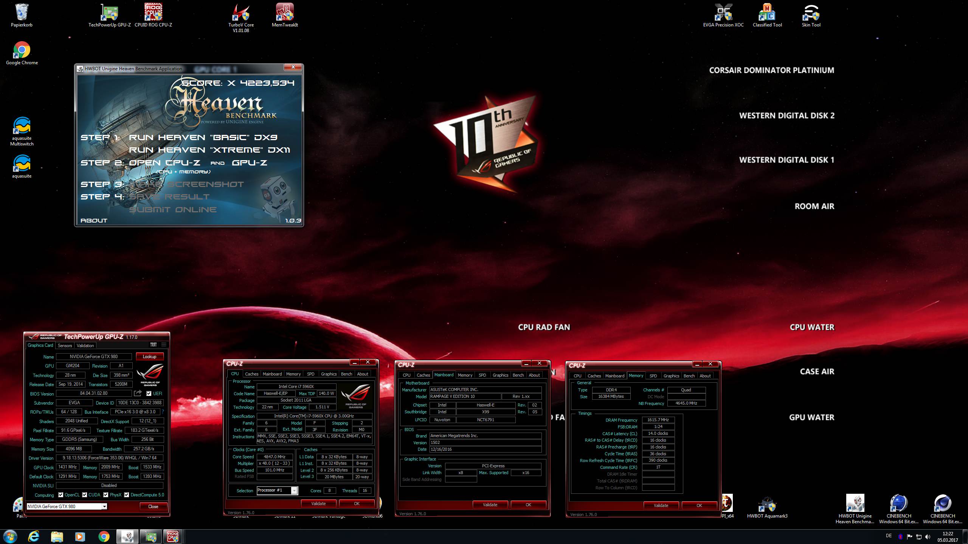Click the Lookup button in GPU-Z
The image size is (968, 544).
[149, 357]
